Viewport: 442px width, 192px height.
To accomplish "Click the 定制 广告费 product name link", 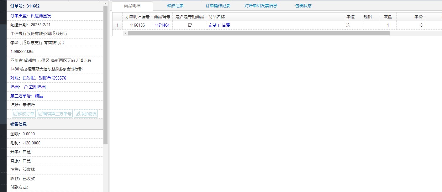I will click(219, 25).
